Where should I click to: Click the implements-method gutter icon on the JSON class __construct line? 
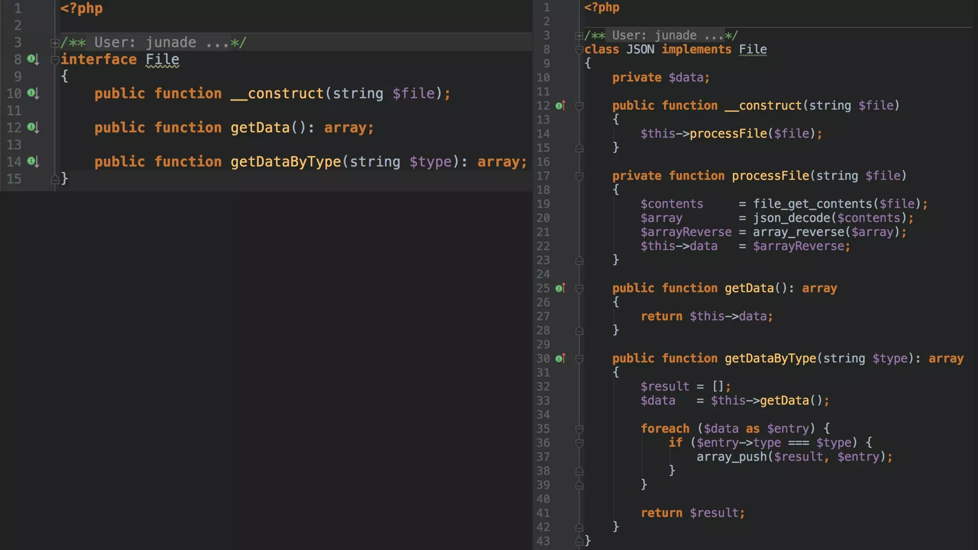click(561, 106)
